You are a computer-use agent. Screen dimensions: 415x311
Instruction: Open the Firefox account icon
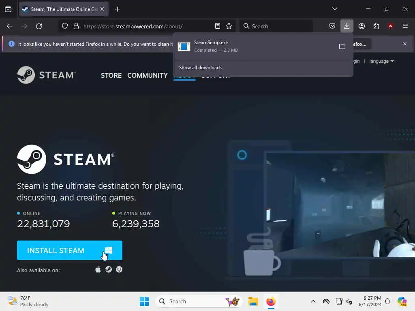362,26
